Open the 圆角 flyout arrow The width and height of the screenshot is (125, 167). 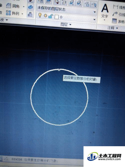pyautogui.click(x=24, y=7)
